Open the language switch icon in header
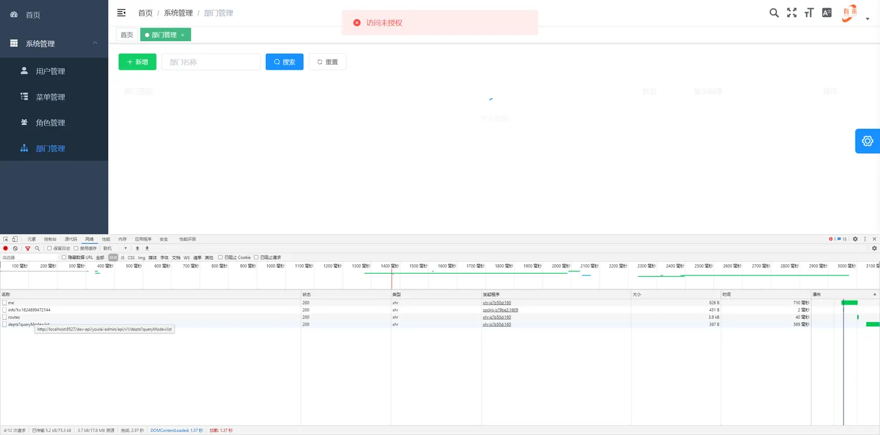This screenshot has height=435, width=880. [x=827, y=13]
